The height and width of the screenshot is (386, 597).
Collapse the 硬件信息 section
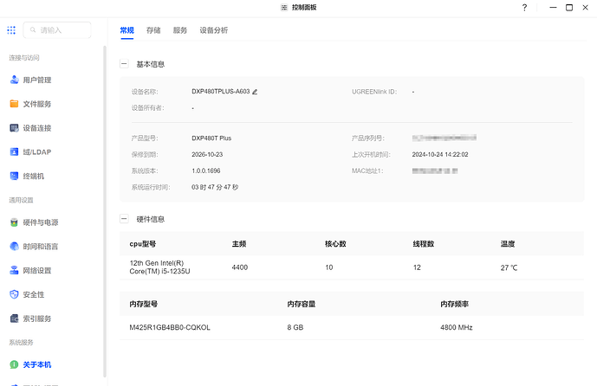124,219
